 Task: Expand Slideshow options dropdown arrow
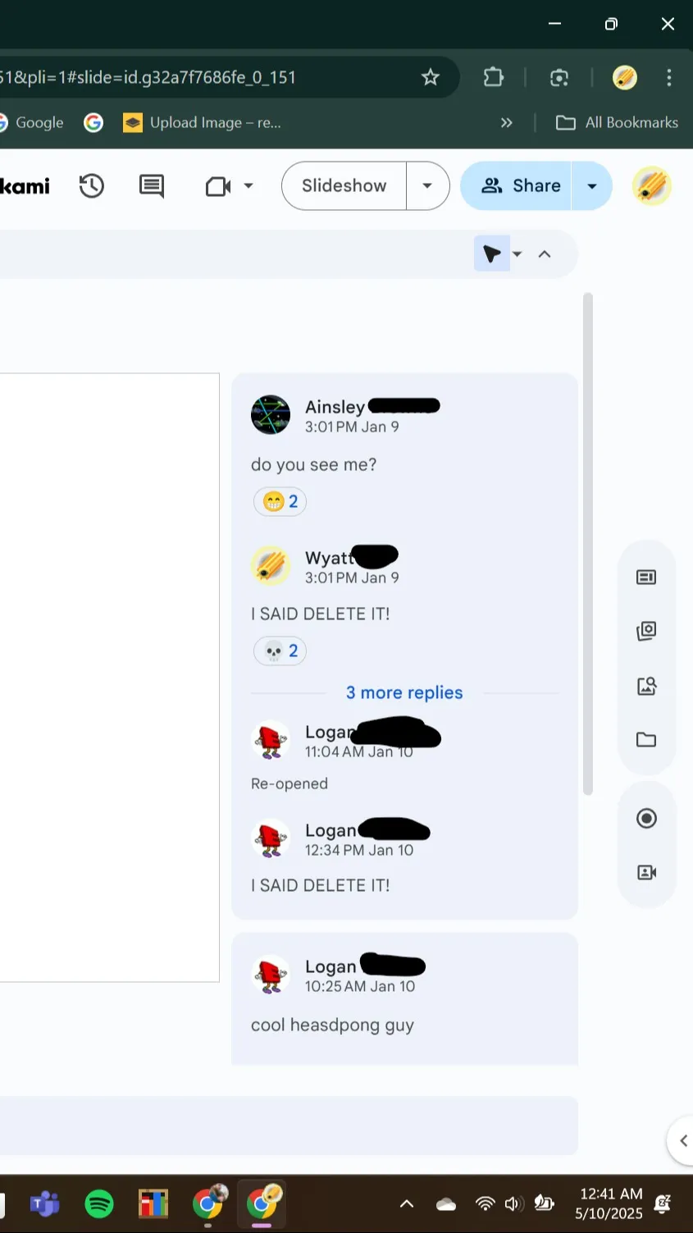(427, 185)
